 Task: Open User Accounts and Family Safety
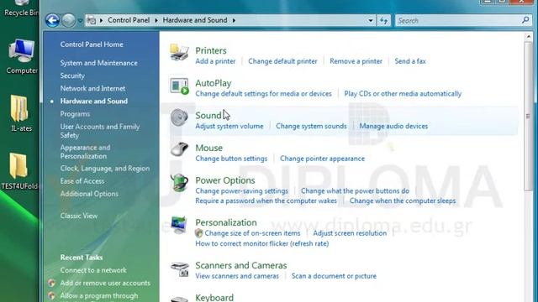click(x=100, y=131)
